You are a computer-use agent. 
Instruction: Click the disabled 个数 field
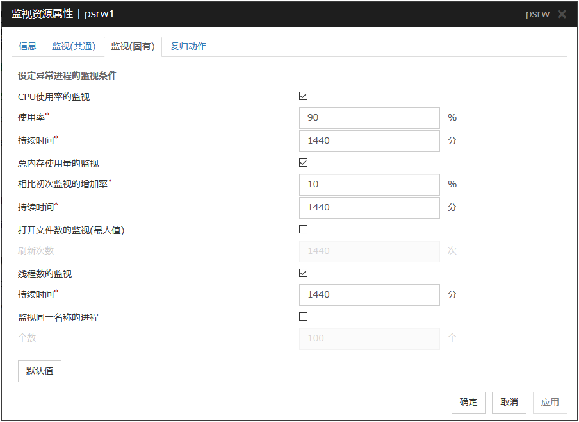369,339
